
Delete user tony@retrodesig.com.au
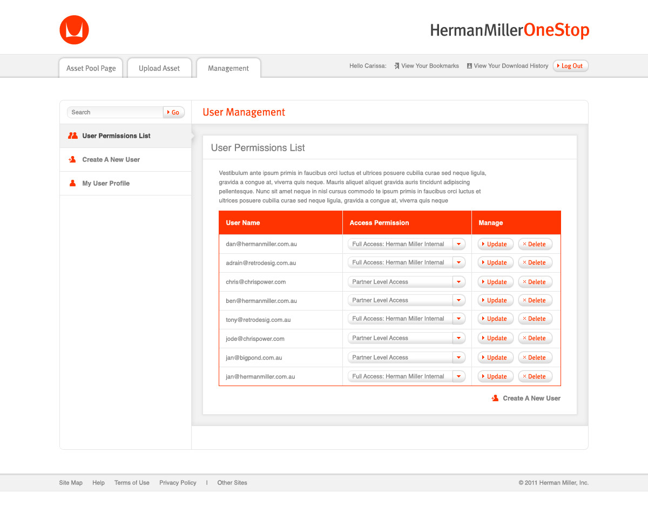click(535, 319)
